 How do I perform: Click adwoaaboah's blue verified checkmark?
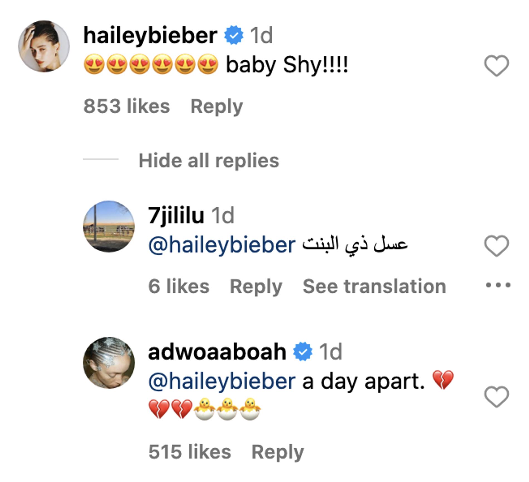coord(303,351)
